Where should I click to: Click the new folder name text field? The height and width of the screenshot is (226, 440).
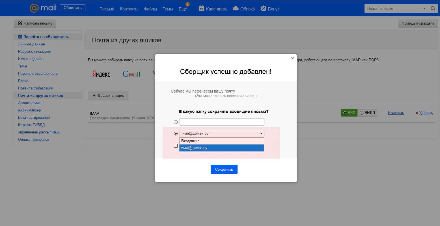(222, 122)
